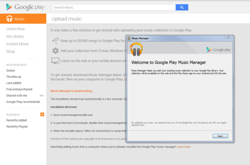Select Free and purchased playlist
The width and height of the screenshot is (250, 165).
pos(19,89)
